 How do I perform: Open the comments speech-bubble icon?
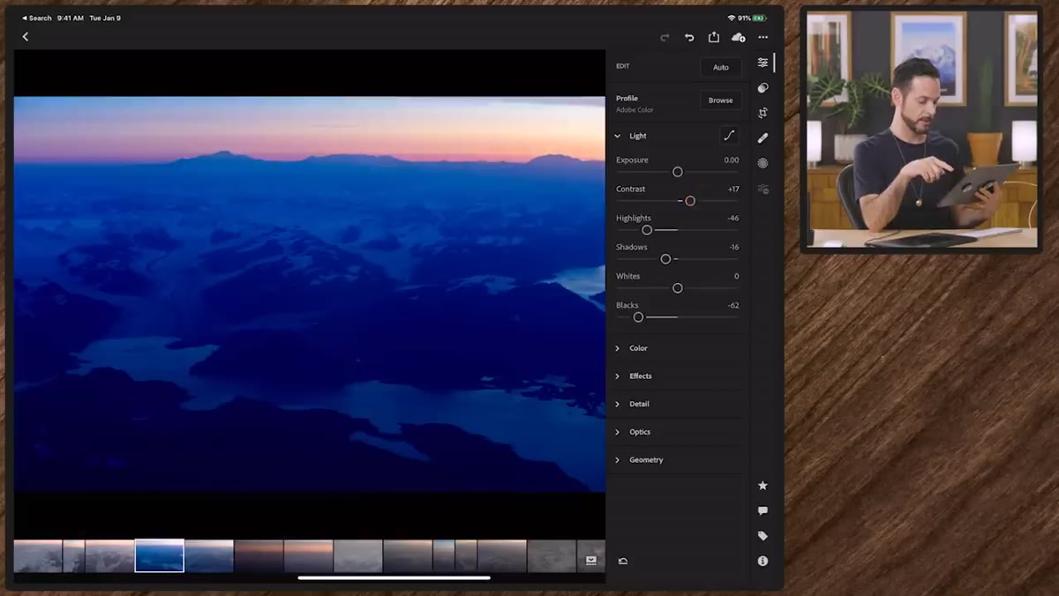pos(762,510)
